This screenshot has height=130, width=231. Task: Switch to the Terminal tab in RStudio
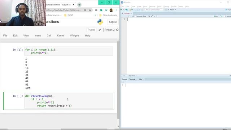pos(132,79)
